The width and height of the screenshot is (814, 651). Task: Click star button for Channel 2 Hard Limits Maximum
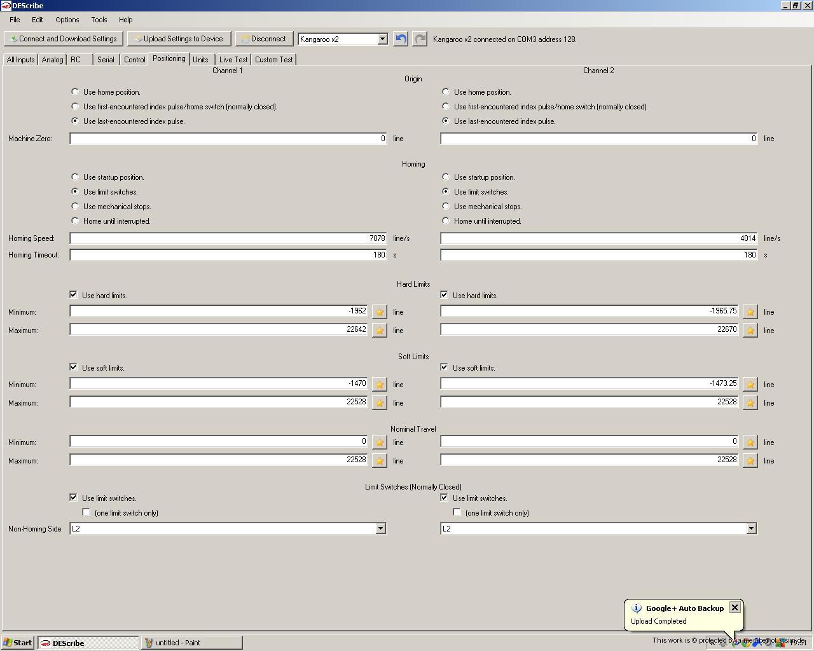click(x=750, y=331)
